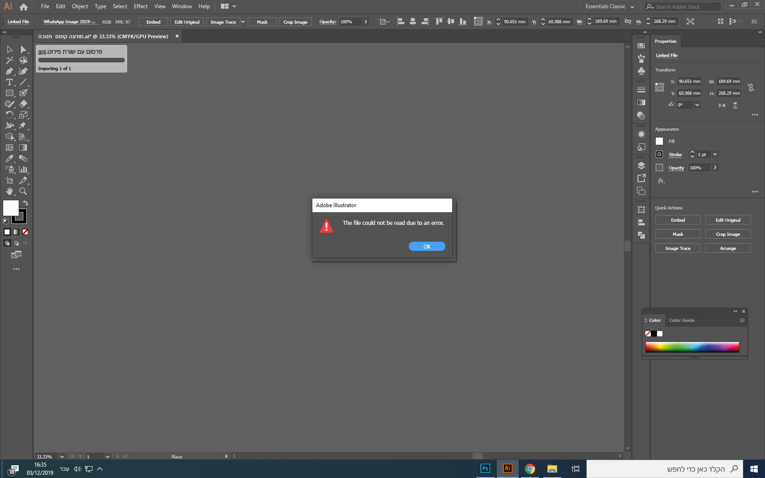This screenshot has height=478, width=765.
Task: Choose the Lasso tool
Action: tap(23, 60)
